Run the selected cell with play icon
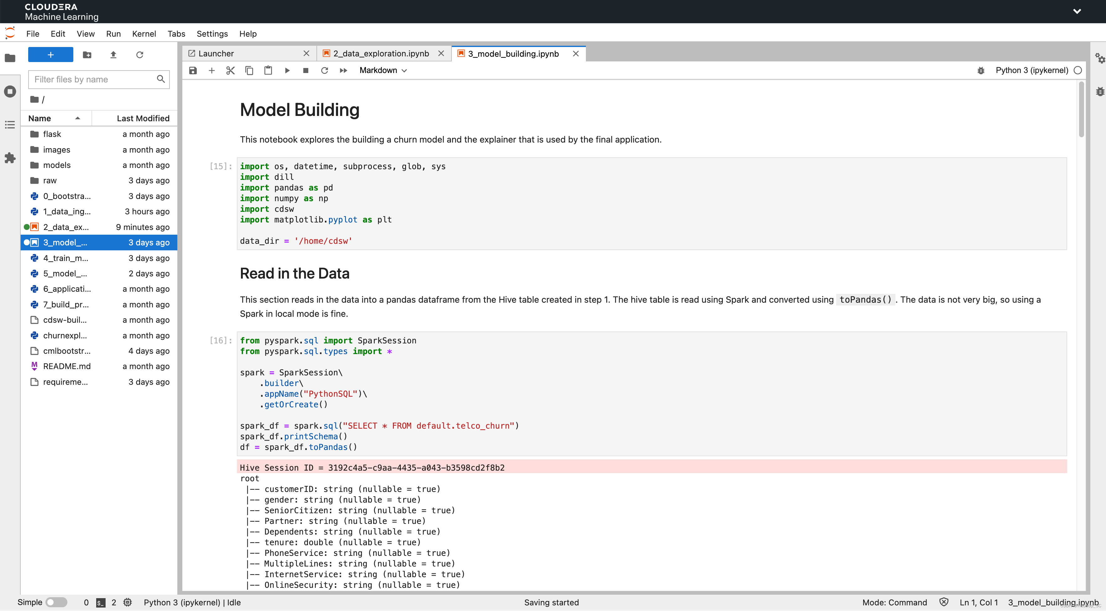The image size is (1106, 611). [287, 70]
